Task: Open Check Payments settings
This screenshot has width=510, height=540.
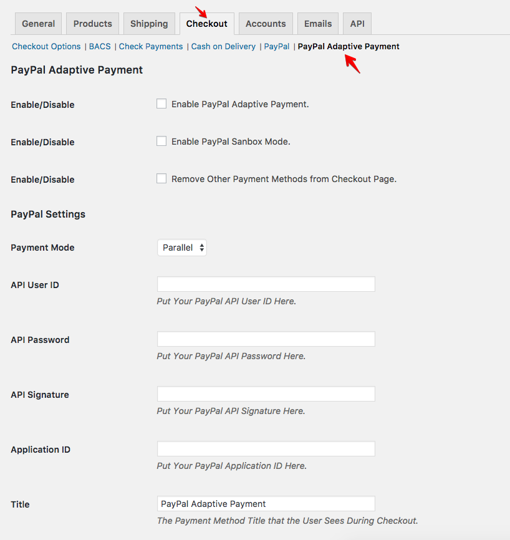Action: point(150,46)
